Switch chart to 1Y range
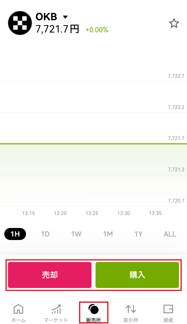The width and height of the screenshot is (187, 324). pyautogui.click(x=138, y=234)
